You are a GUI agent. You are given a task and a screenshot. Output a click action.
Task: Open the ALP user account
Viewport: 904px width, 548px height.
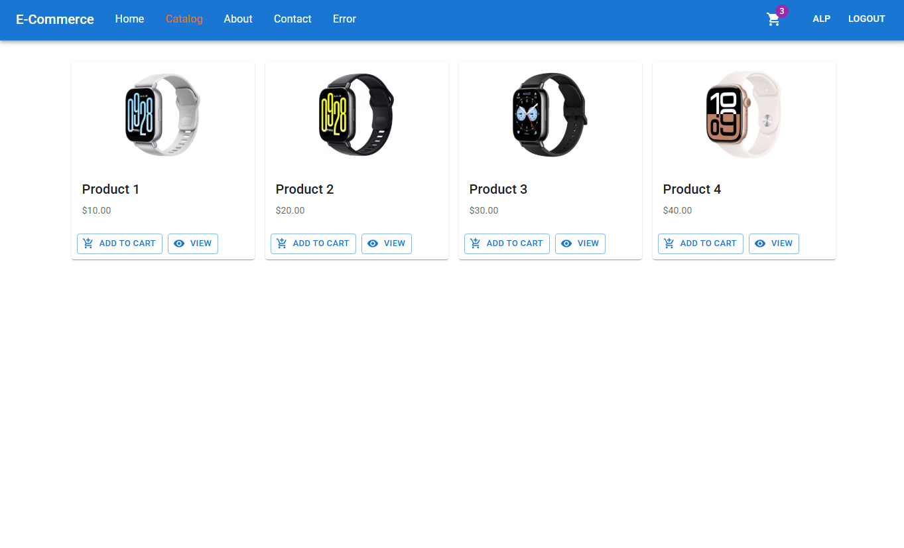click(x=821, y=19)
